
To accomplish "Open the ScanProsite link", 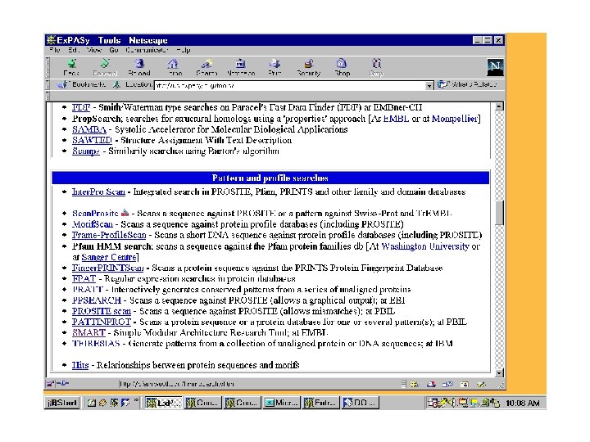I will pyautogui.click(x=95, y=214).
